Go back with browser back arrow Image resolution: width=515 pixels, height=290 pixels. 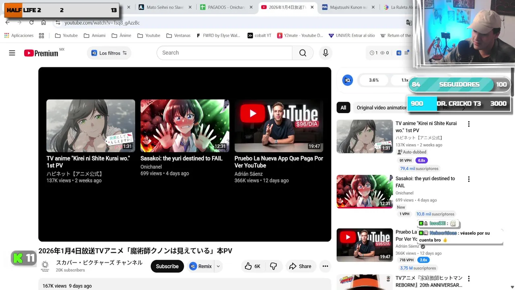tap(7, 23)
